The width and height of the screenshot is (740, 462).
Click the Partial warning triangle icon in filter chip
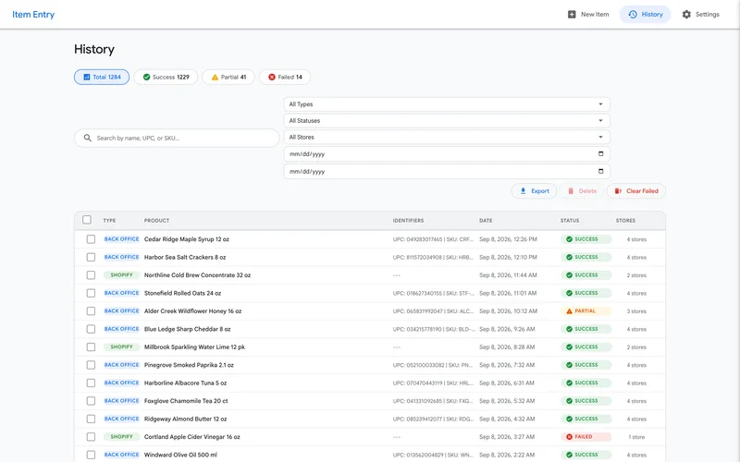[x=215, y=77]
